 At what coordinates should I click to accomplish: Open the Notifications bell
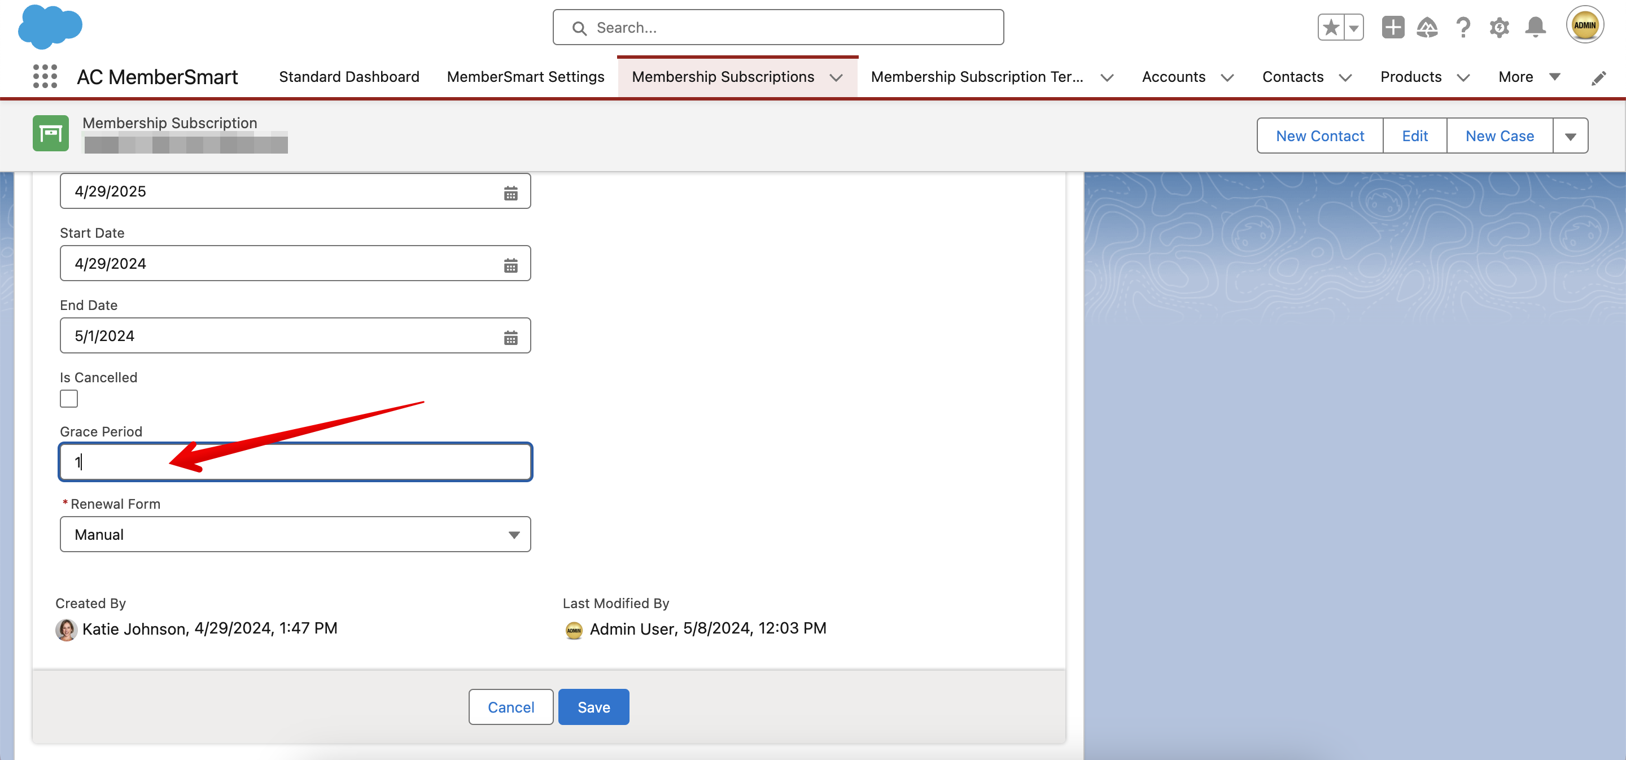1535,27
